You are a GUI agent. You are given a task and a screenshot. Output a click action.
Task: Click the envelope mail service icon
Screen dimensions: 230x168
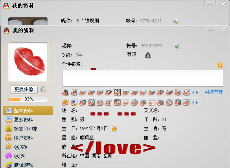coord(152,103)
